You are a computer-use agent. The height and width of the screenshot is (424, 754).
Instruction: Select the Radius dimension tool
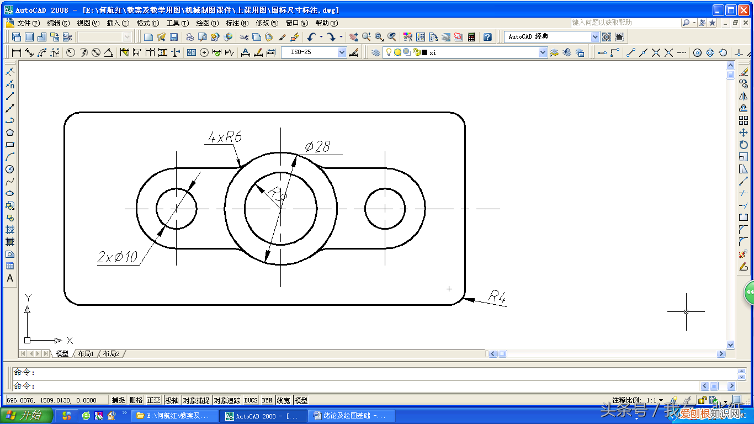[x=71, y=52]
